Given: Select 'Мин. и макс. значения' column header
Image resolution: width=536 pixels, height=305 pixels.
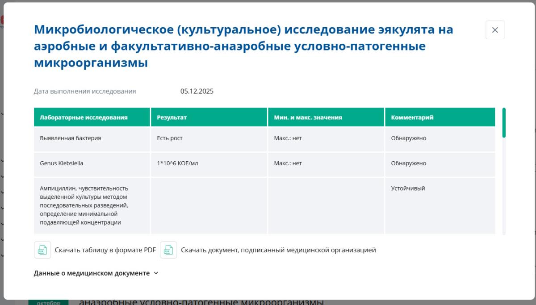Looking at the screenshot, I should [x=308, y=117].
